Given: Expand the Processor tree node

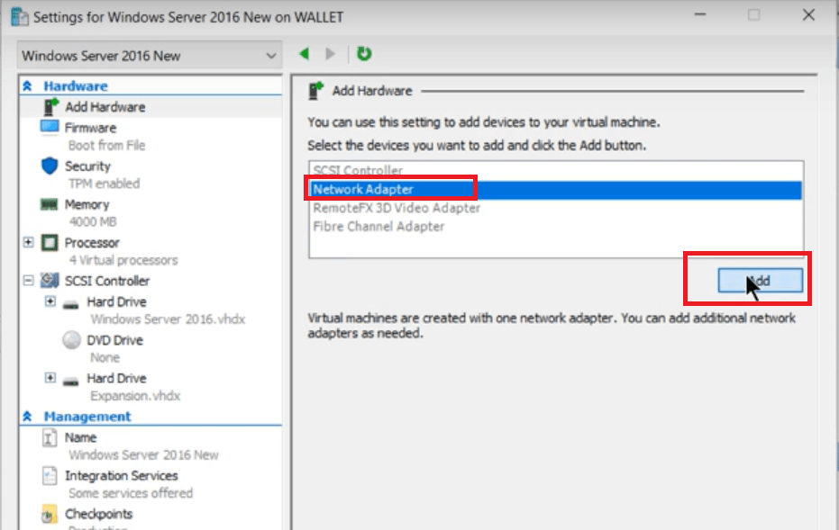Looking at the screenshot, I should pos(28,243).
